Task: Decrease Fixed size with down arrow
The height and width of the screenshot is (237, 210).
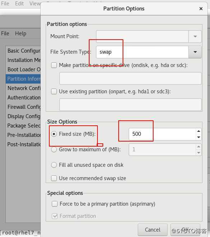Action: point(199,137)
